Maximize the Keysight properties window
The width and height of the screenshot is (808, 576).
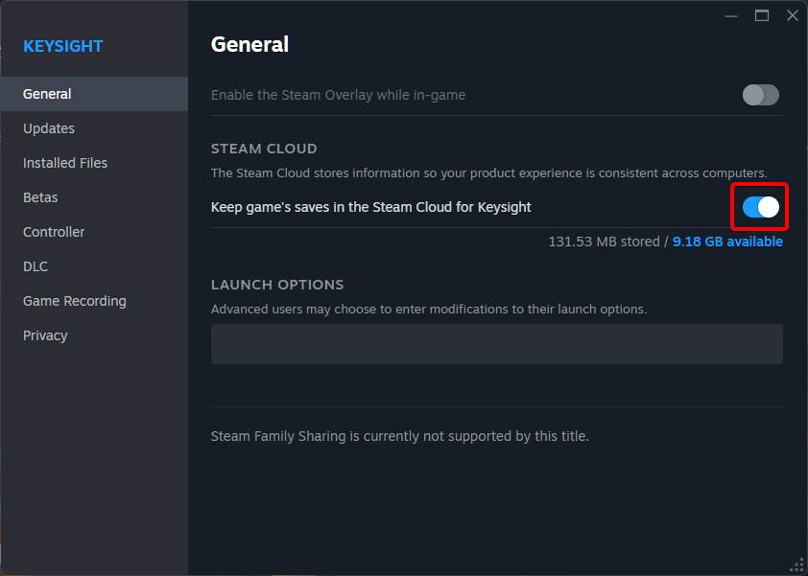click(762, 16)
